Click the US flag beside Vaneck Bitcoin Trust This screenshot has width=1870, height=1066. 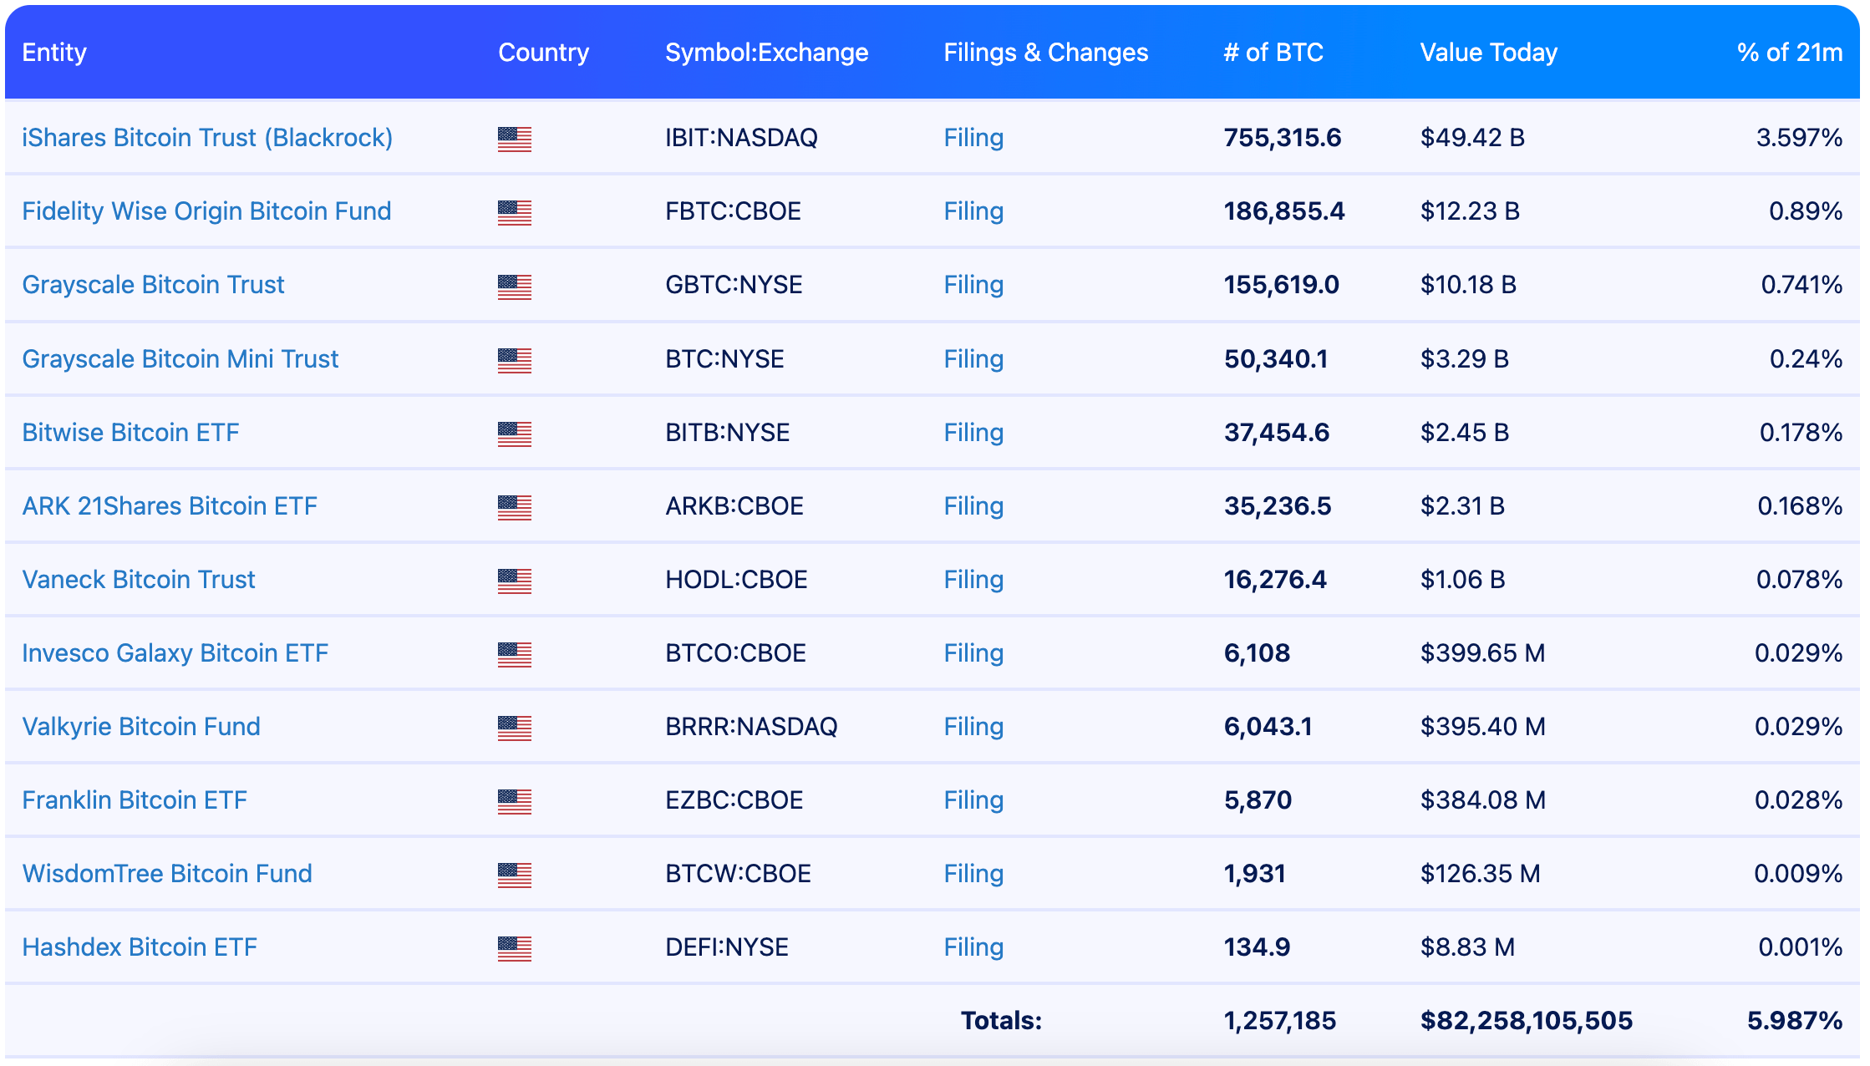click(x=514, y=581)
